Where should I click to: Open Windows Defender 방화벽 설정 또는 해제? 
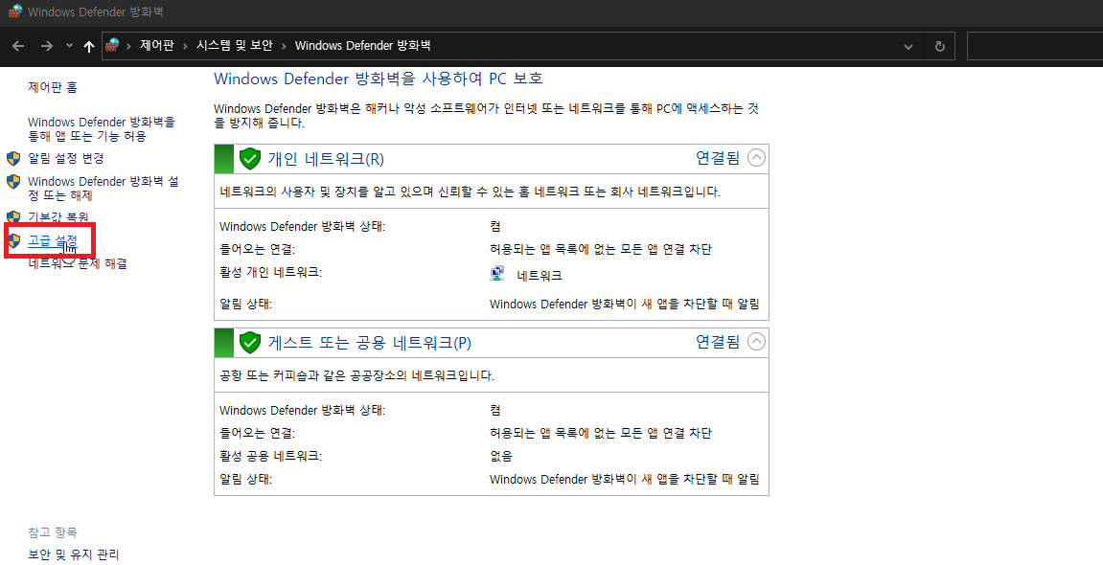click(x=103, y=189)
